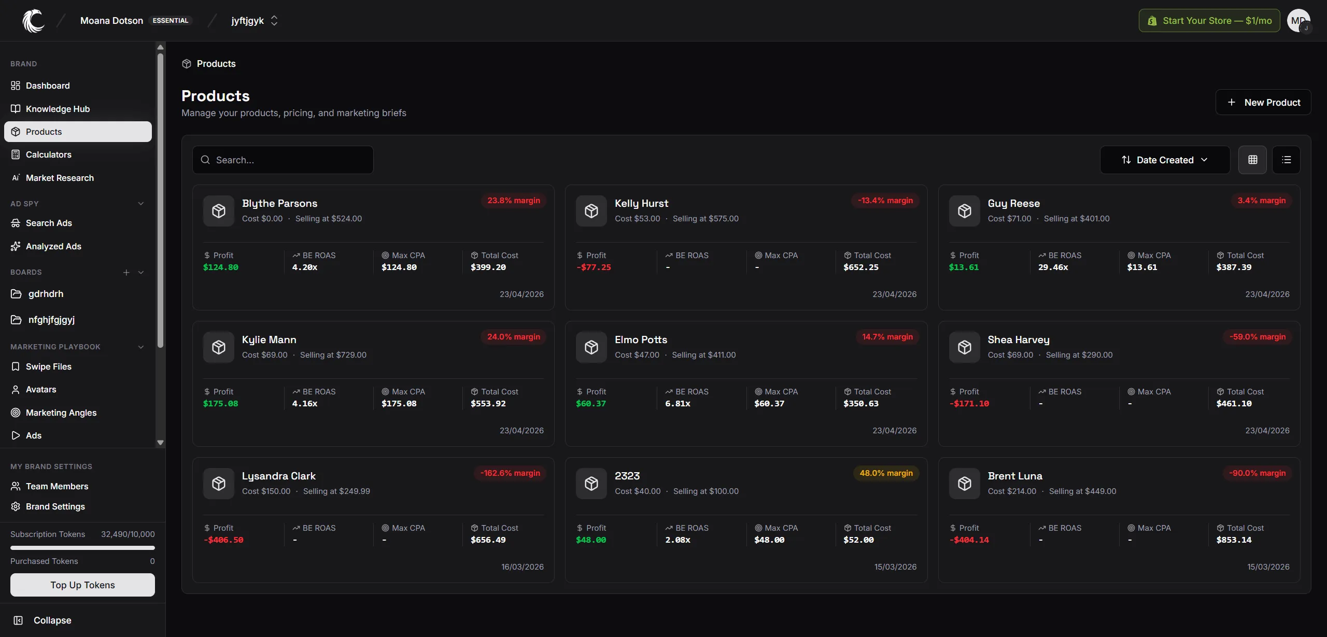1327x637 pixels.
Task: Open the Kylie Mann product title
Action: (x=269, y=339)
